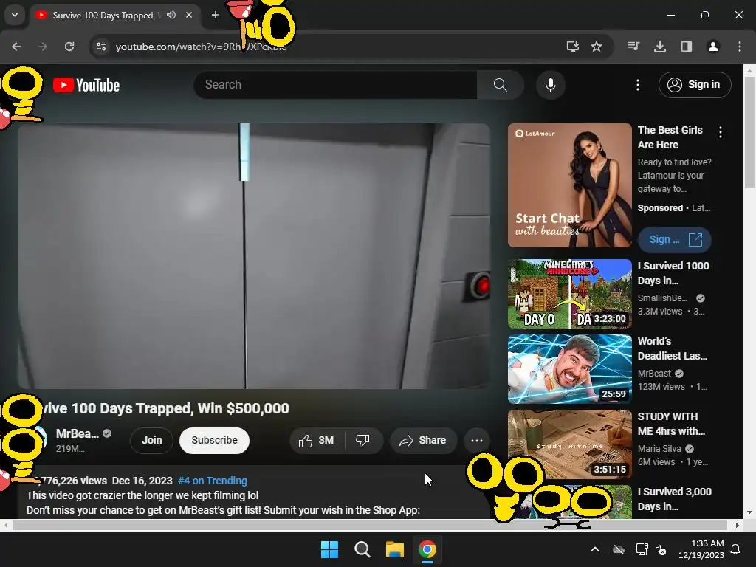Search with your voice microphone
Screen dimensions: 756x567
pyautogui.click(x=550, y=85)
